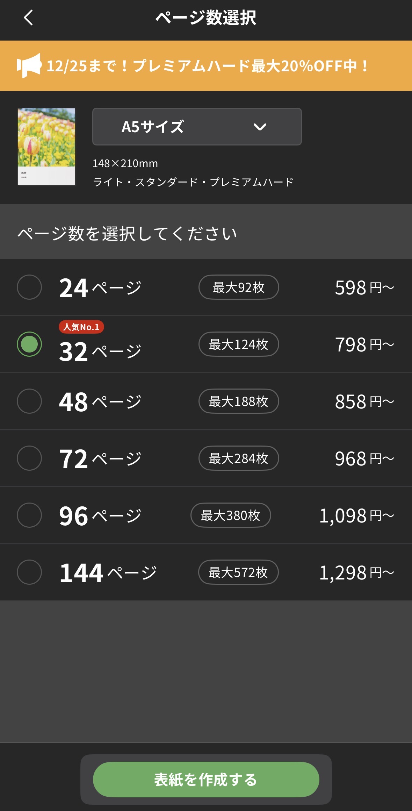
Task: Tap the 1,298円 price label
Action: pos(356,572)
